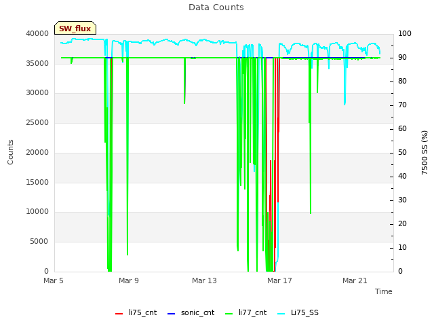The image size is (434, 326).
Task: Click the Mar 21 x-axis tick label
Action: [355, 280]
